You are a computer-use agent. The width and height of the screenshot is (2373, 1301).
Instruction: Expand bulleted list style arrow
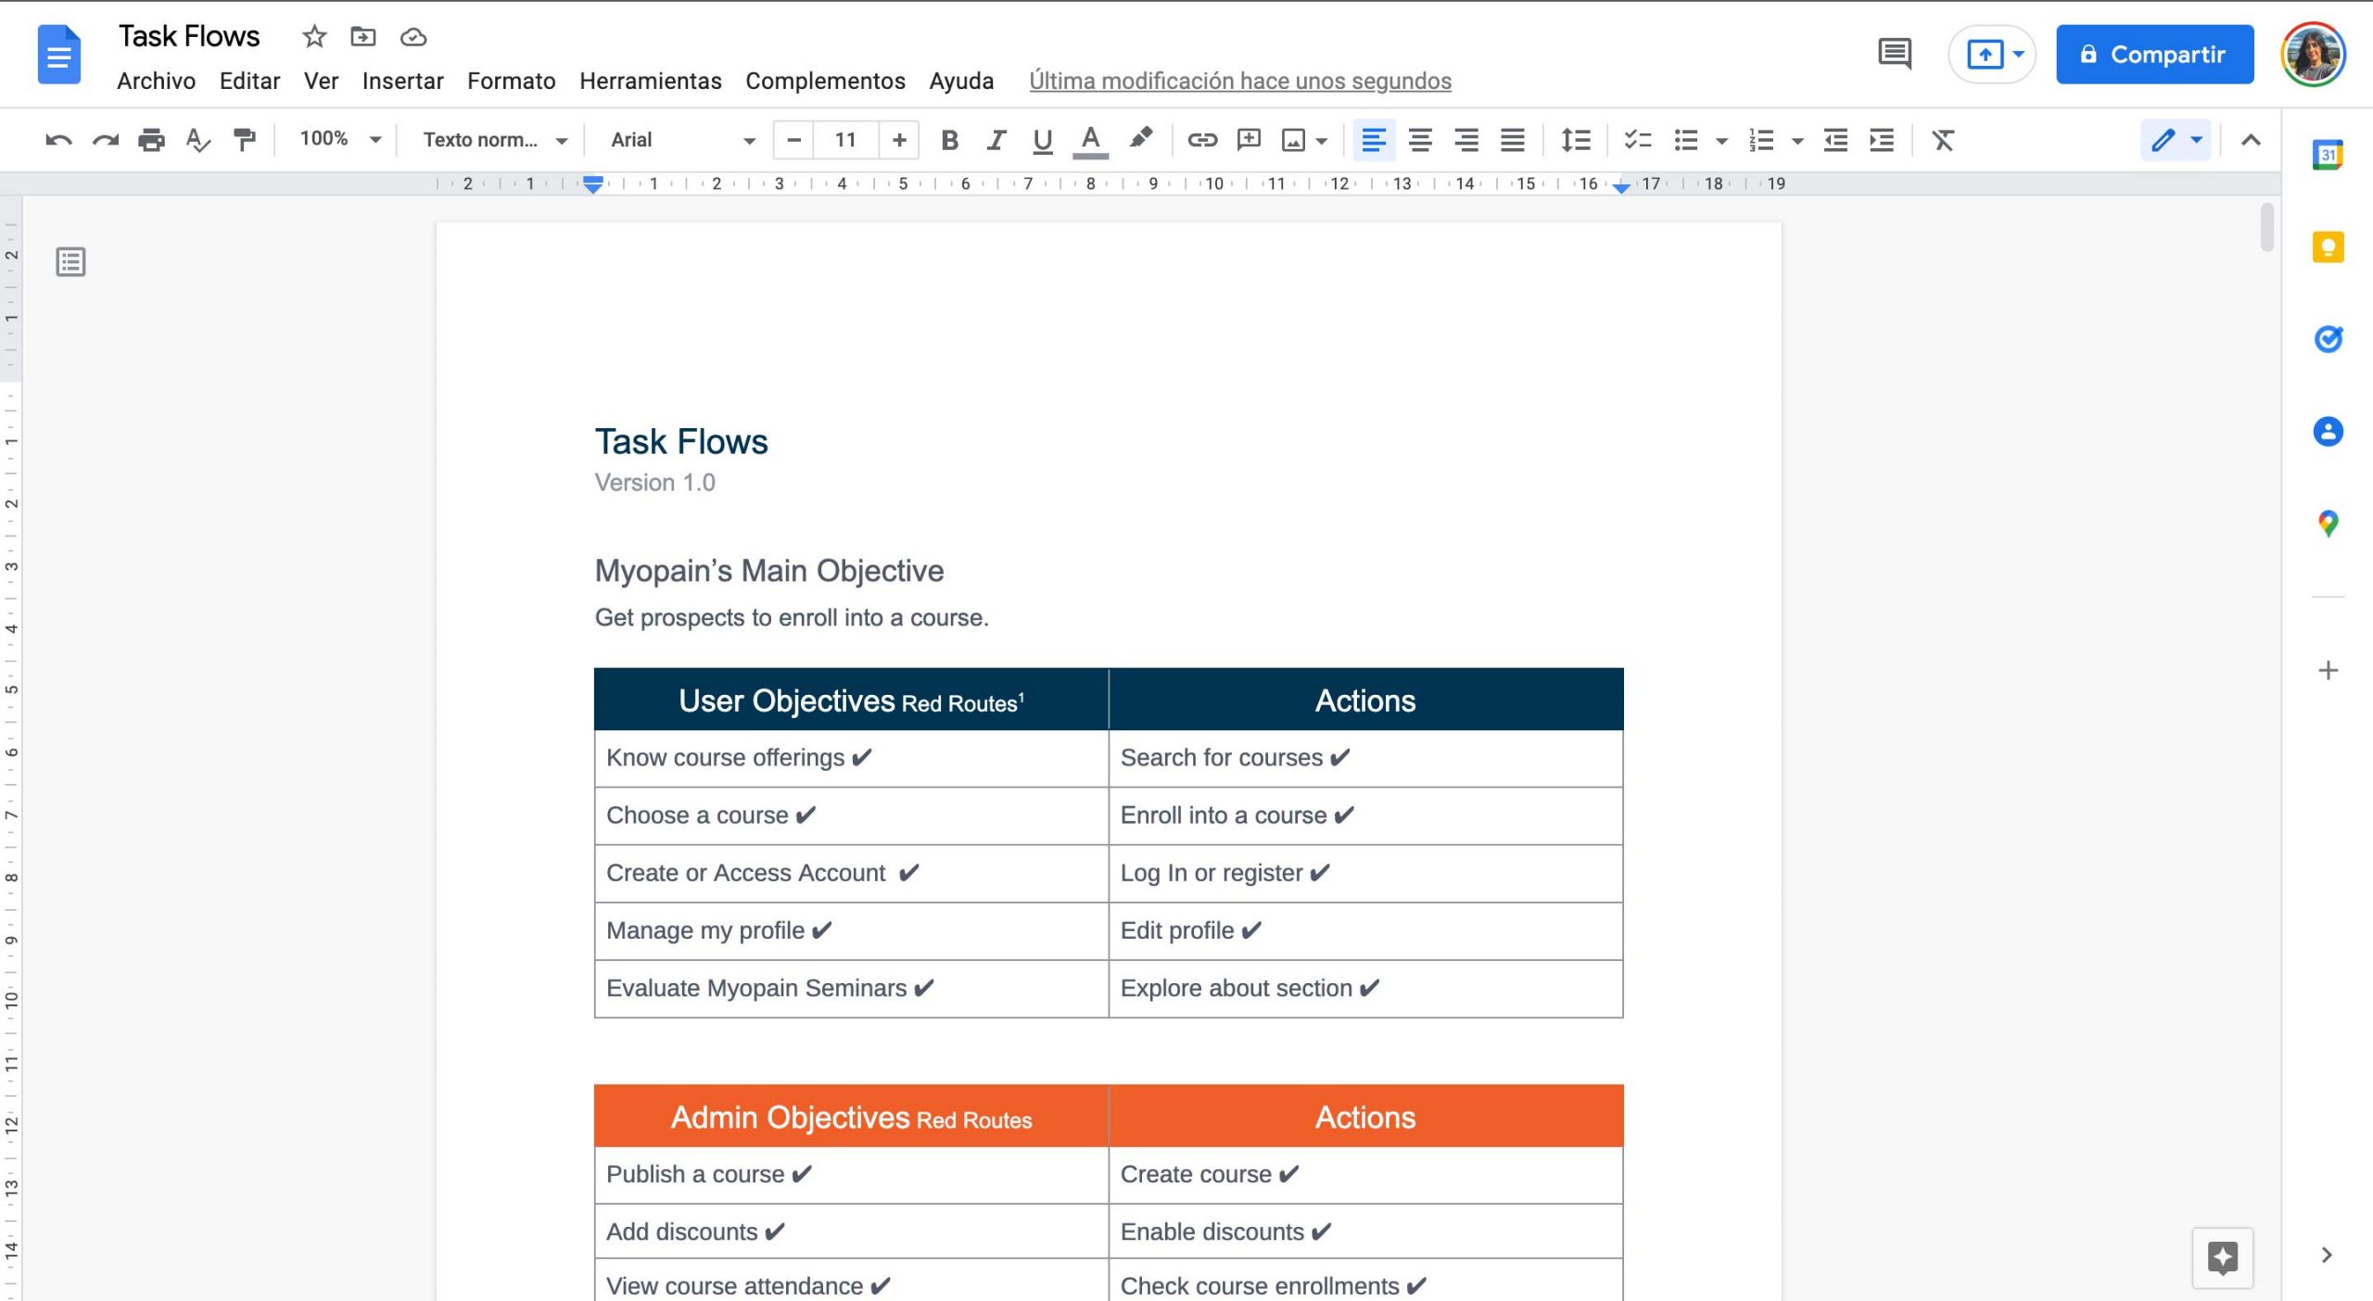[x=1721, y=141]
